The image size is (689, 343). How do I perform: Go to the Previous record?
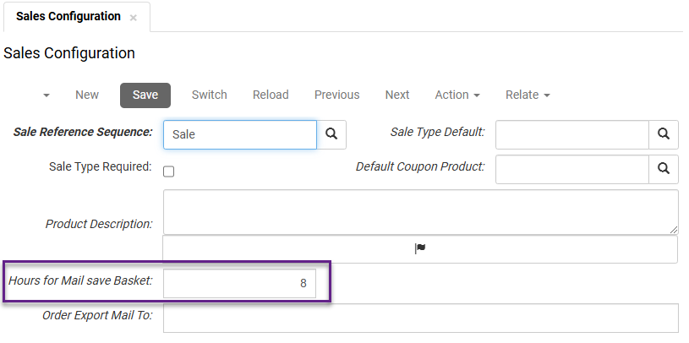point(336,95)
